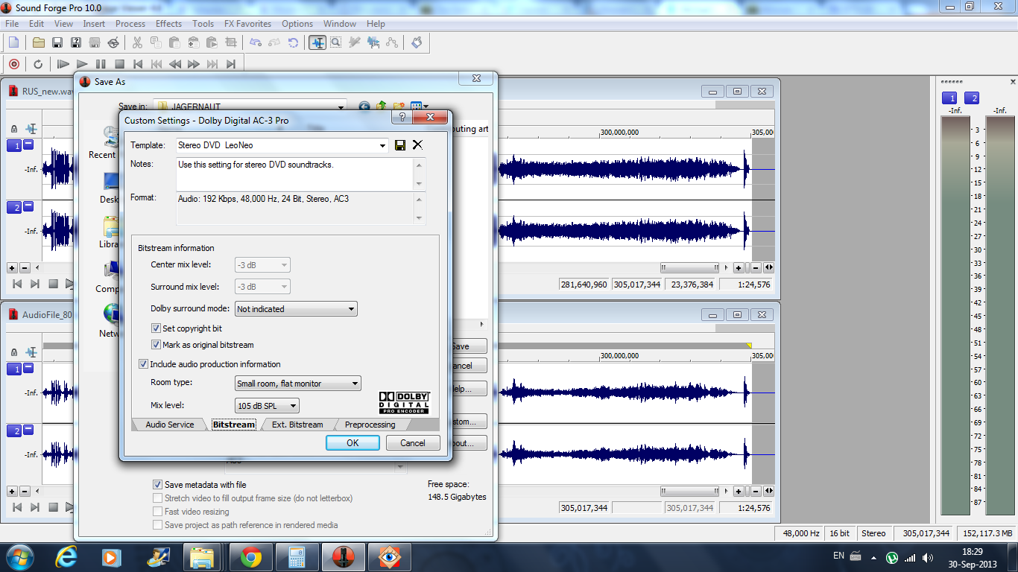The height and width of the screenshot is (572, 1018).
Task: Confirm settings with the OK button
Action: pyautogui.click(x=352, y=442)
